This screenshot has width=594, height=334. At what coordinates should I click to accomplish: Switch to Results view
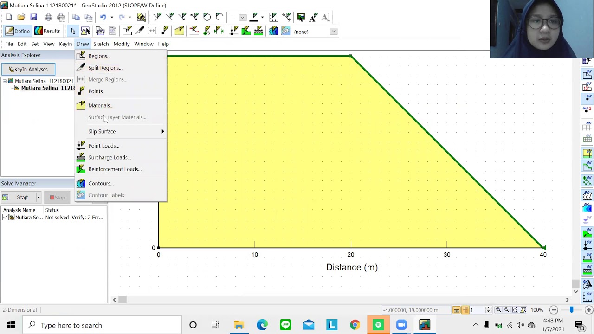tap(47, 31)
